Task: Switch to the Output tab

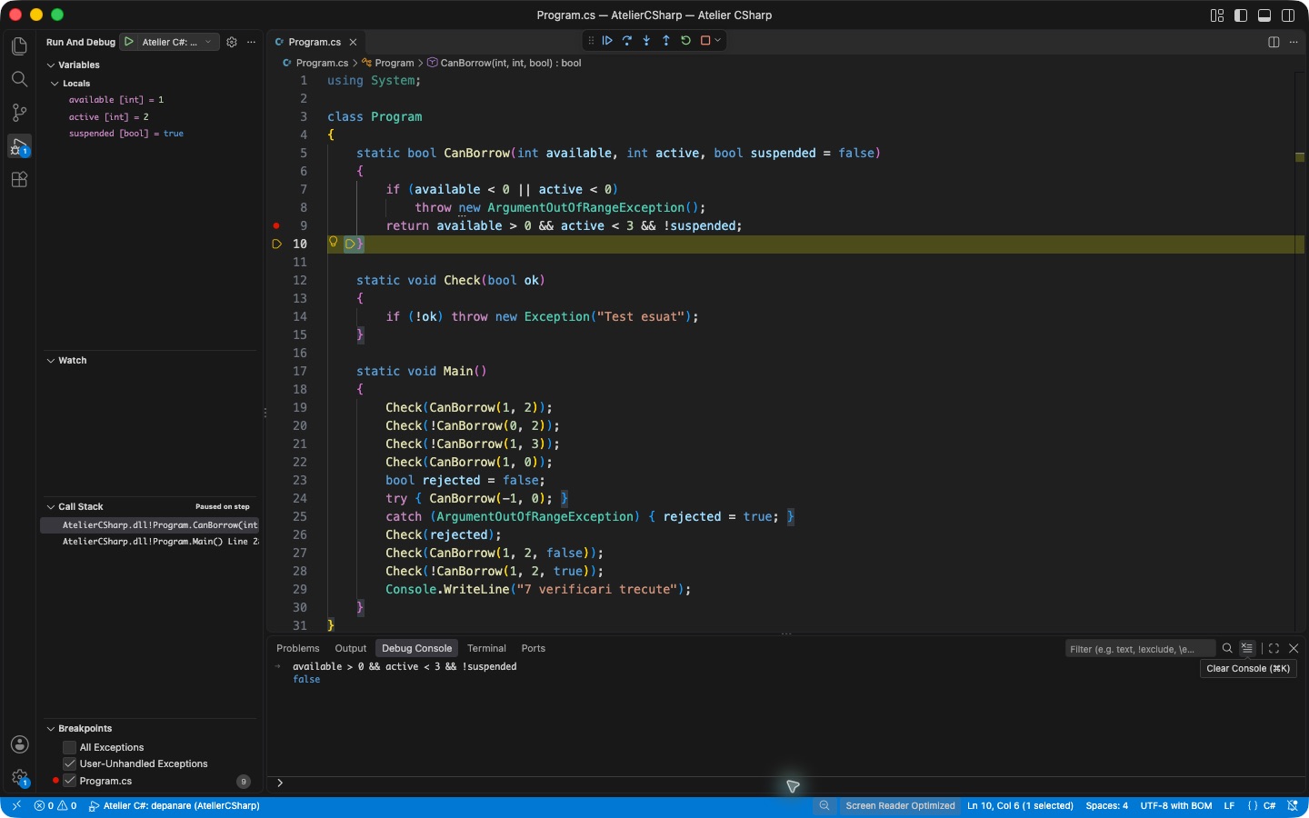Action: tap(351, 648)
